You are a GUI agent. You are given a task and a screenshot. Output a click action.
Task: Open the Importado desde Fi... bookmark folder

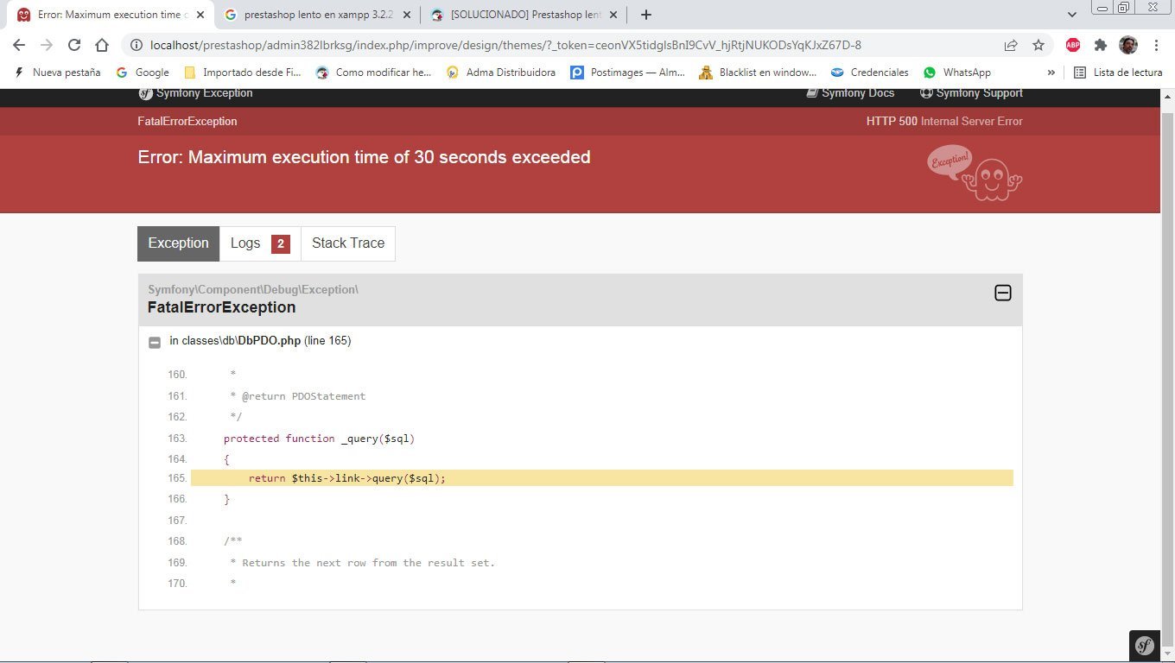point(243,73)
